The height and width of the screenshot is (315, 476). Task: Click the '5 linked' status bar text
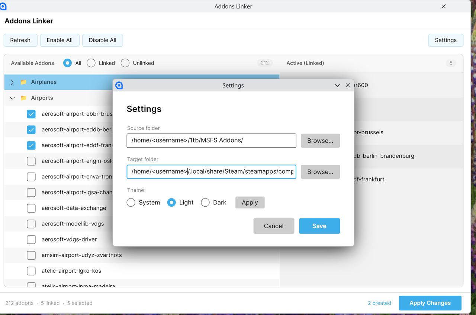pyautogui.click(x=50, y=303)
